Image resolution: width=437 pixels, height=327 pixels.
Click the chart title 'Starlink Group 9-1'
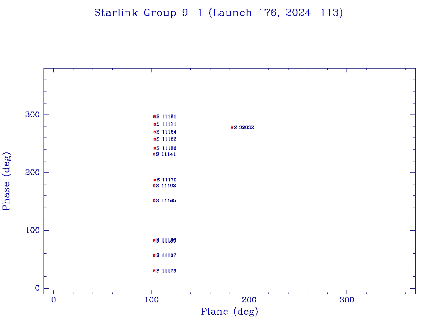(x=148, y=13)
